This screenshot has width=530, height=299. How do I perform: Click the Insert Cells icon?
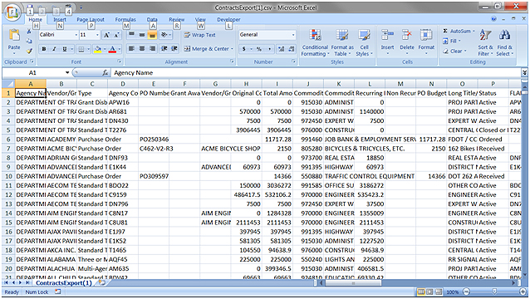point(387,35)
